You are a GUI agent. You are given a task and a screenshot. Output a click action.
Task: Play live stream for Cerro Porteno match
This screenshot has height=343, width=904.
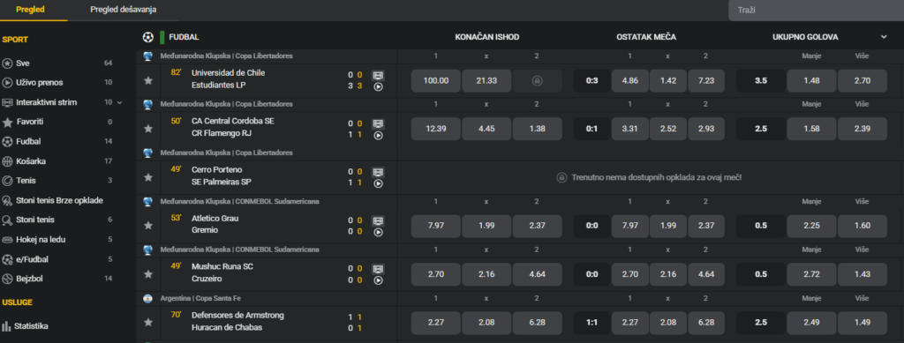pos(378,184)
